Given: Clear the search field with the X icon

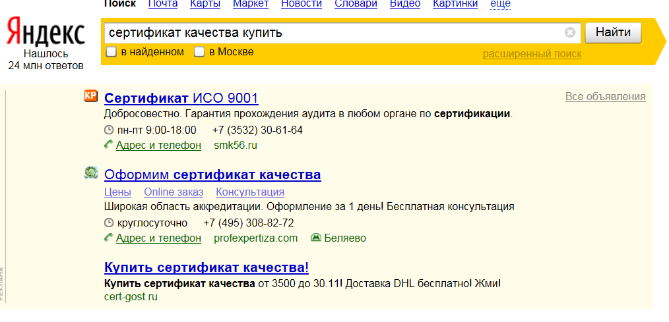Looking at the screenshot, I should click(570, 32).
